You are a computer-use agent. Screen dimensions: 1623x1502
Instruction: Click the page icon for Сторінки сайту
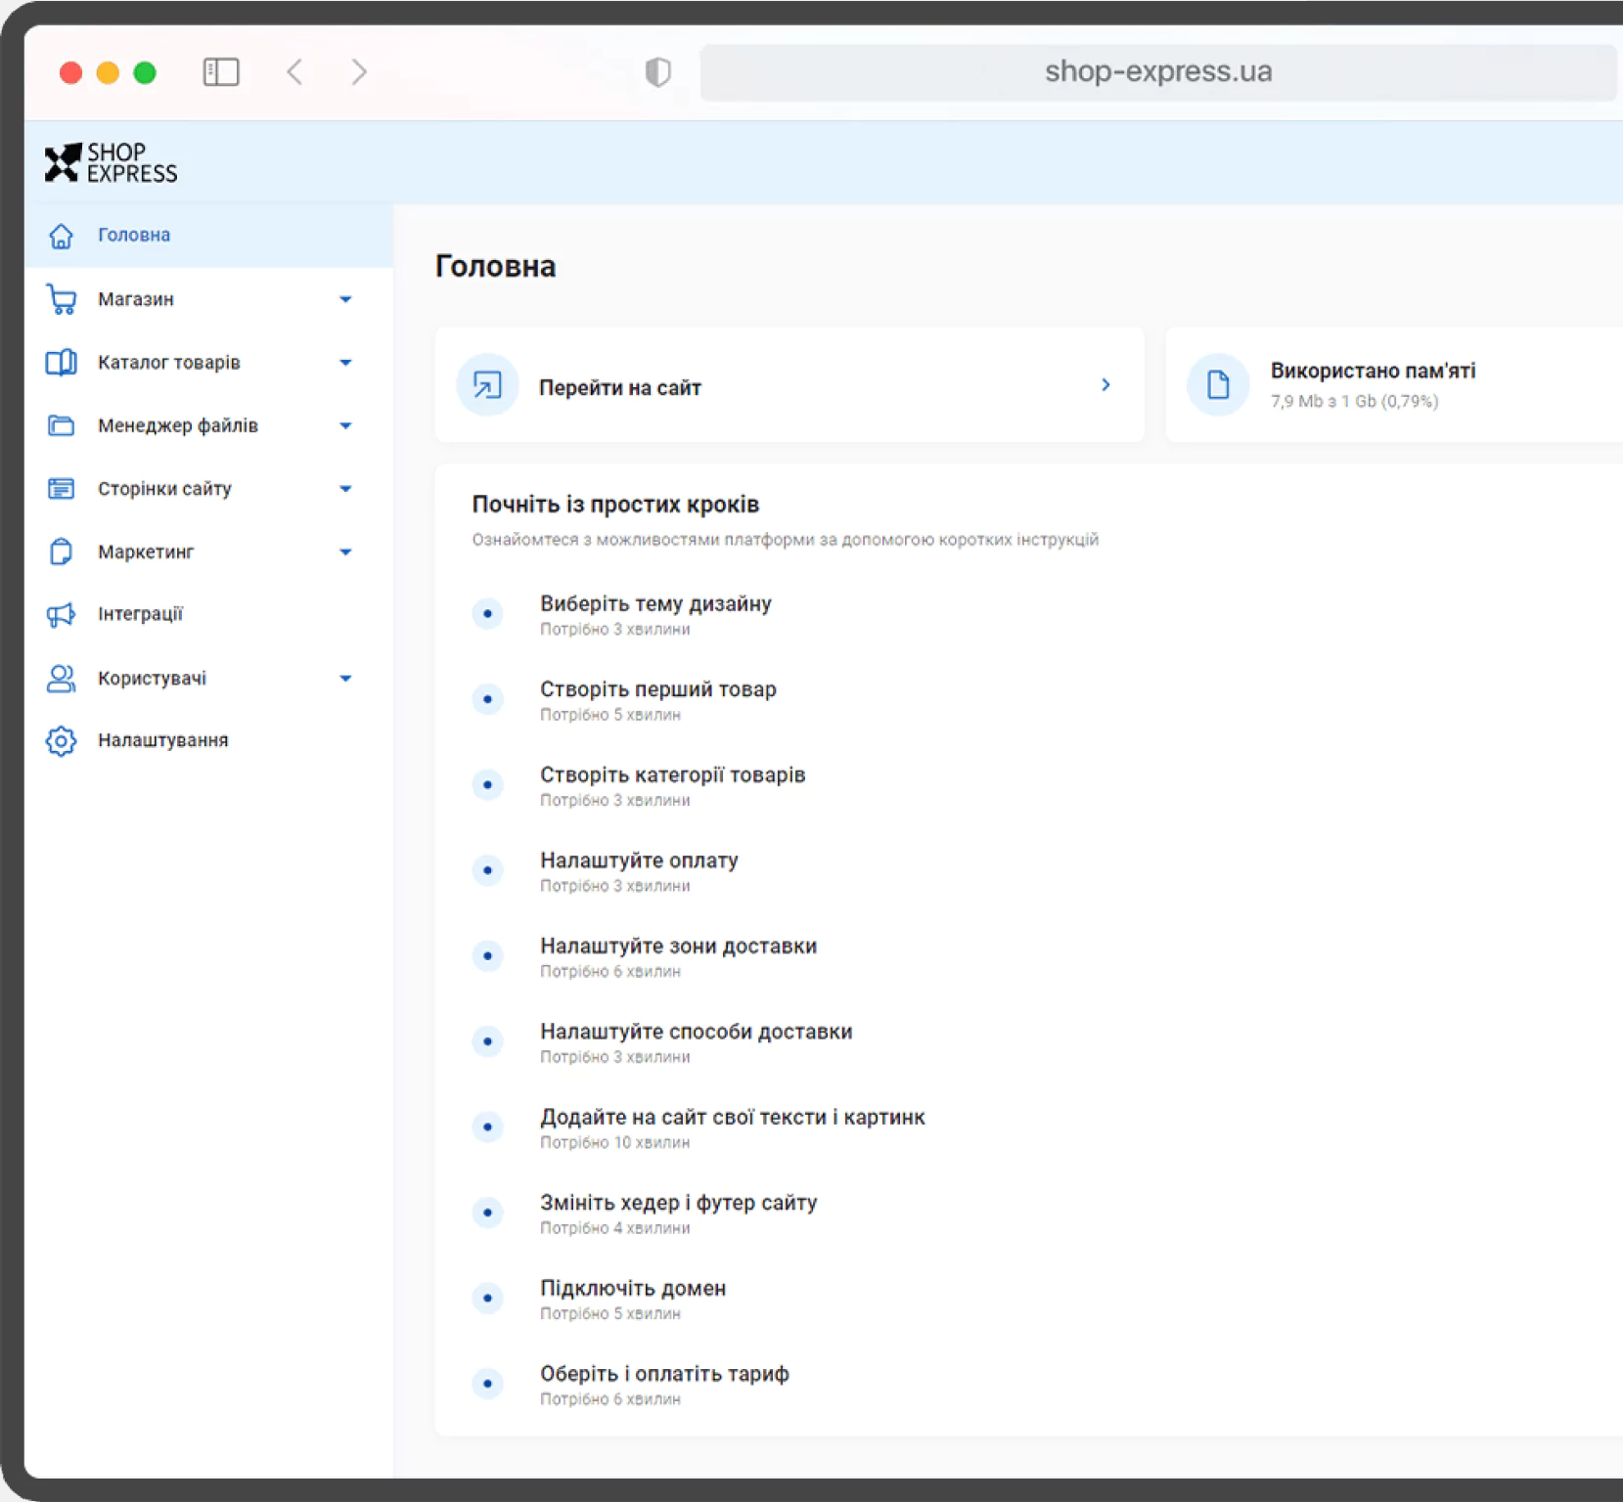[x=61, y=489]
